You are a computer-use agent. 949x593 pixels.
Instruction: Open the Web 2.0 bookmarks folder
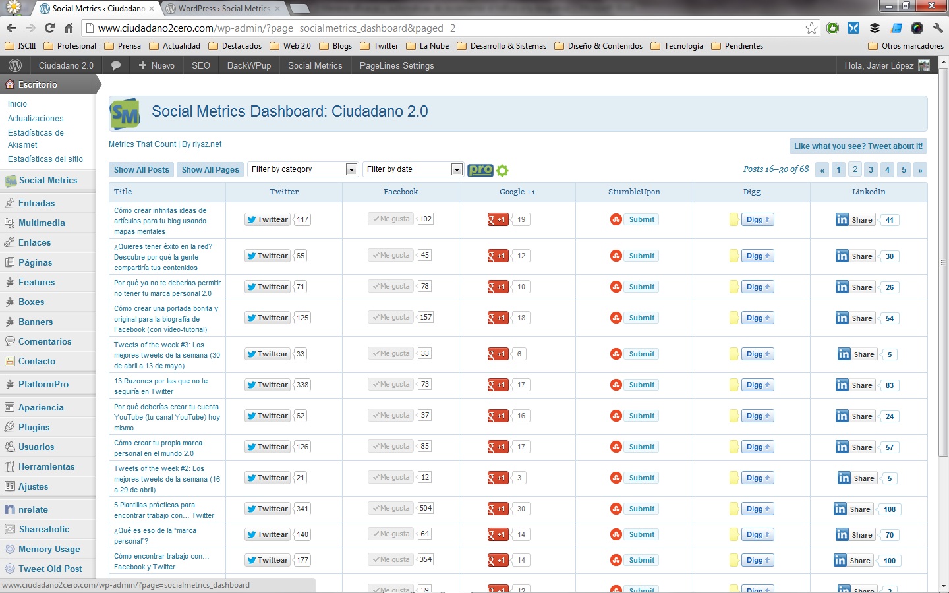point(290,46)
